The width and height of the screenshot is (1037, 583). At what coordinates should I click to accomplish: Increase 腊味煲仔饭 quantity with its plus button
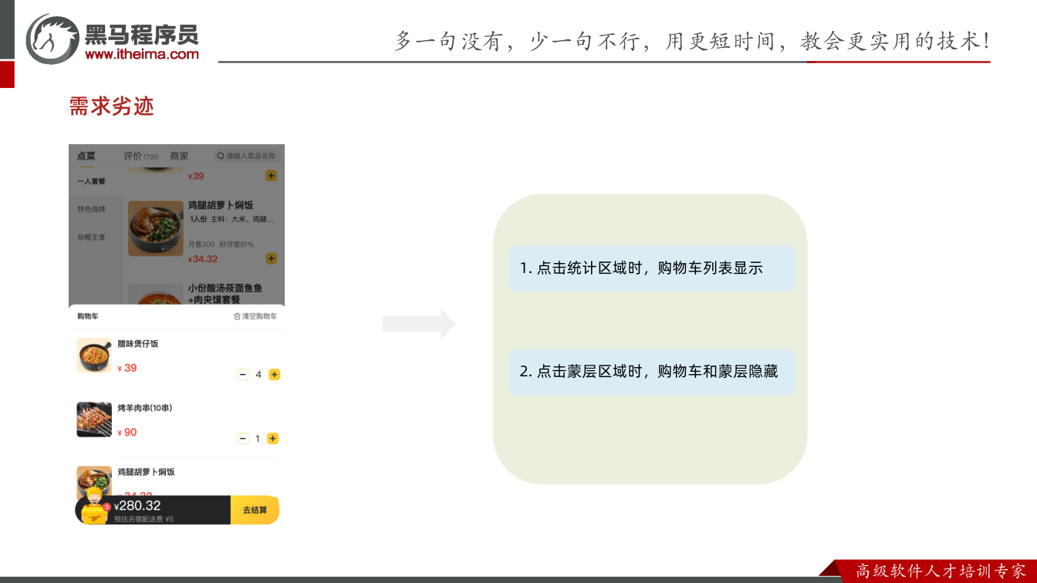coord(274,375)
